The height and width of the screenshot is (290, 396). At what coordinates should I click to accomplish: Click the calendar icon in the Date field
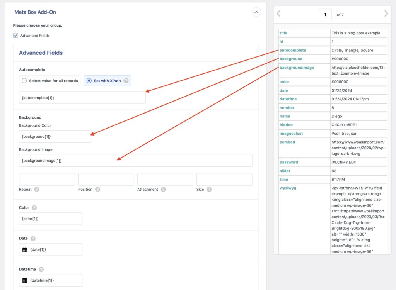[25, 249]
